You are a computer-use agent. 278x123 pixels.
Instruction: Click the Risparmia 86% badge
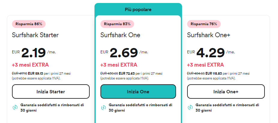click(x=29, y=24)
